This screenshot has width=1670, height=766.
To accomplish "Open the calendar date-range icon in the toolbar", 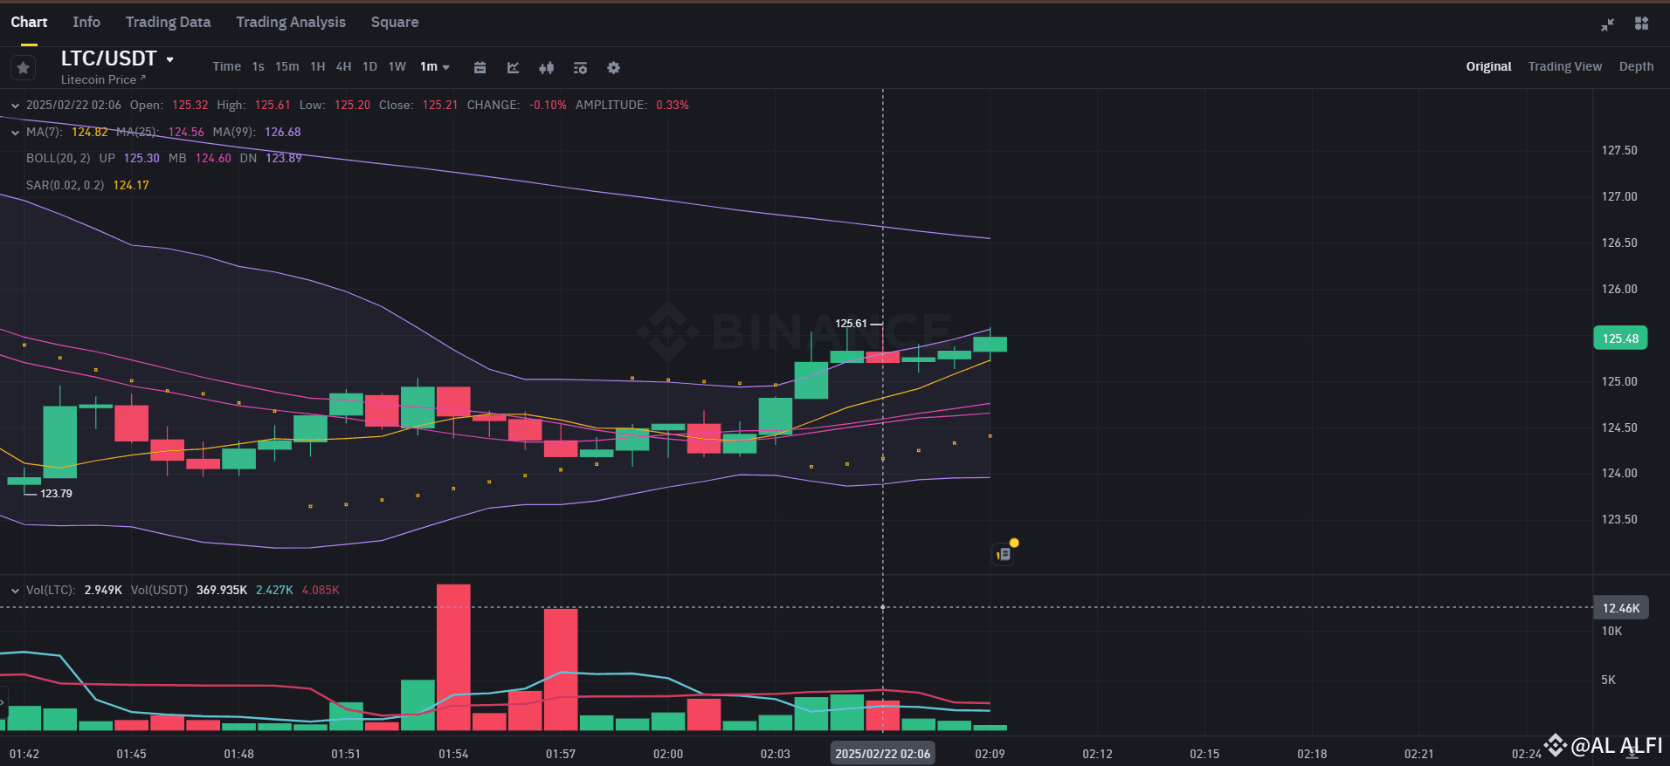I will coord(480,67).
